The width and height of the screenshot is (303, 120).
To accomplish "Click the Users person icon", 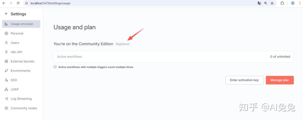I will 7,43.
